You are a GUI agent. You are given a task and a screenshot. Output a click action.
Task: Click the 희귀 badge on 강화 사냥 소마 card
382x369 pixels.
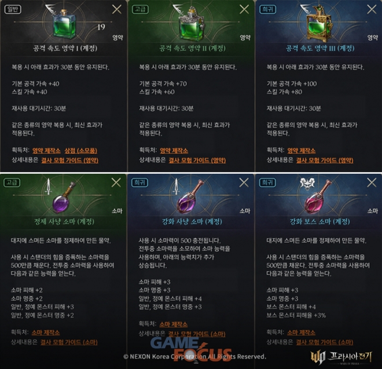tap(139, 182)
